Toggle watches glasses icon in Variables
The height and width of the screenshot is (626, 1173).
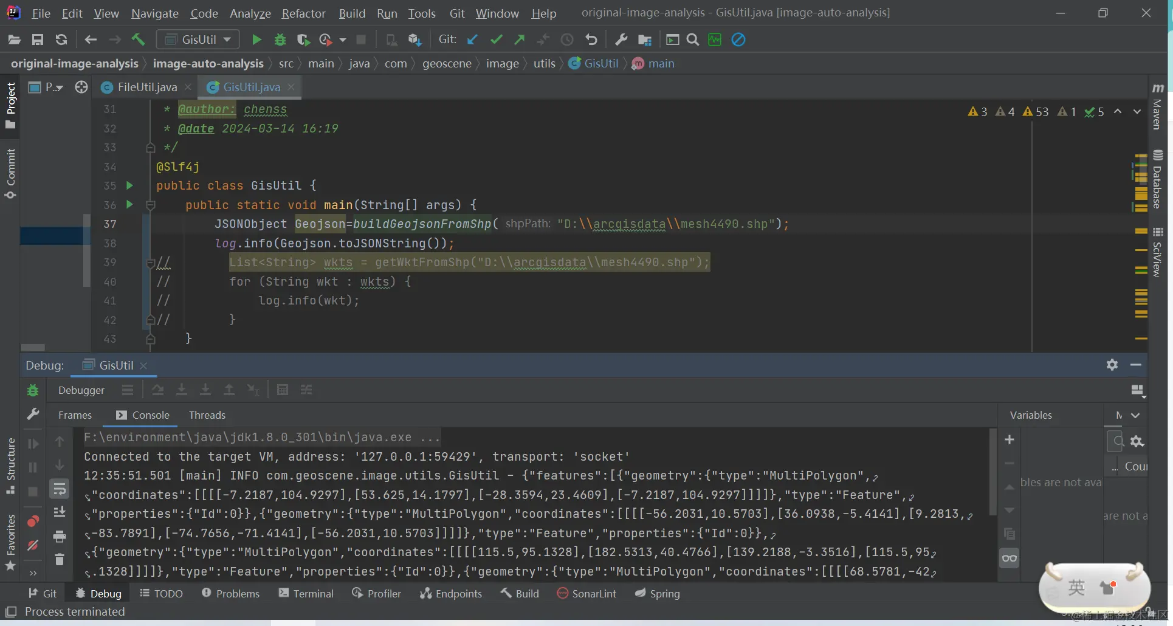pyautogui.click(x=1010, y=558)
